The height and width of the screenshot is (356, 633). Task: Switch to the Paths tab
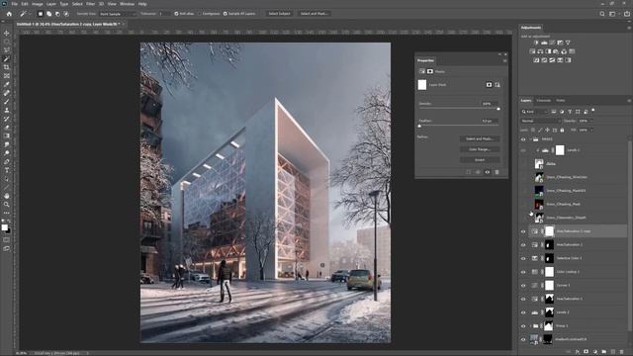[561, 101]
